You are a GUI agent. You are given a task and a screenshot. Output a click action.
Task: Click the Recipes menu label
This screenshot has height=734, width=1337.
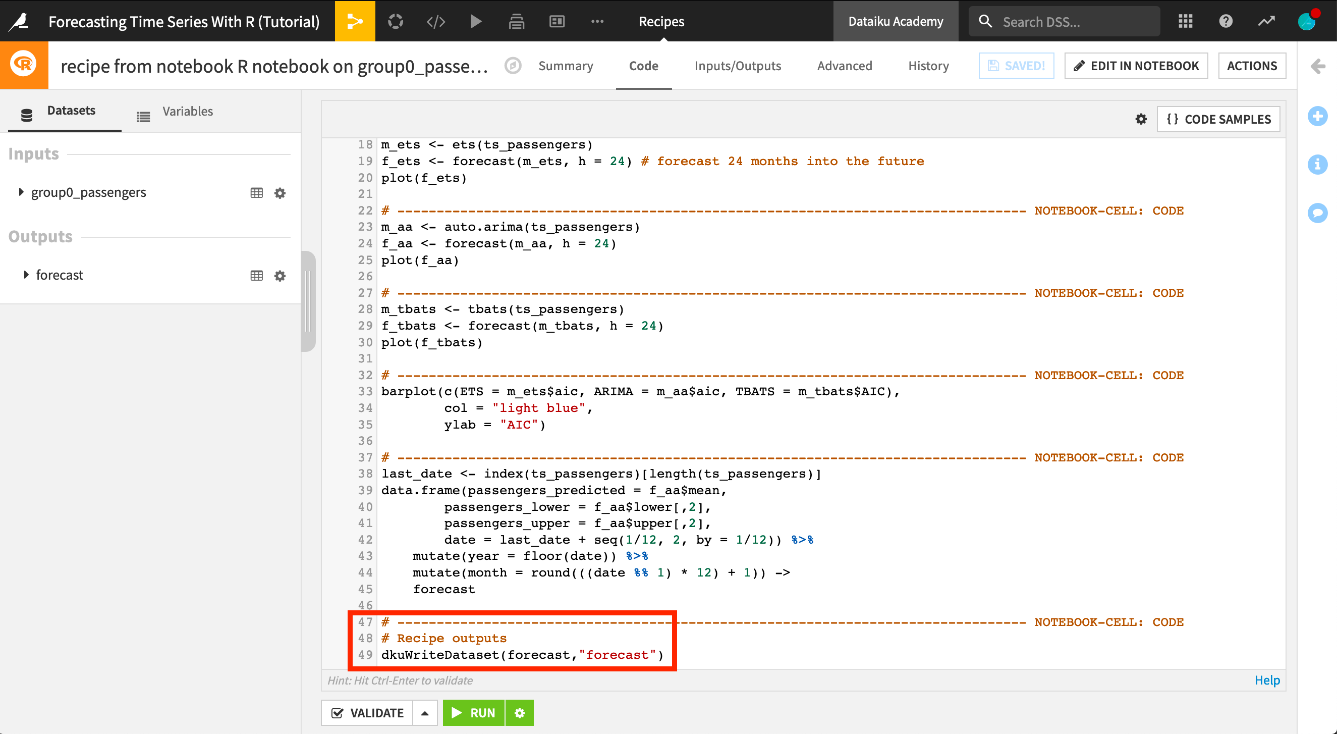pyautogui.click(x=661, y=21)
